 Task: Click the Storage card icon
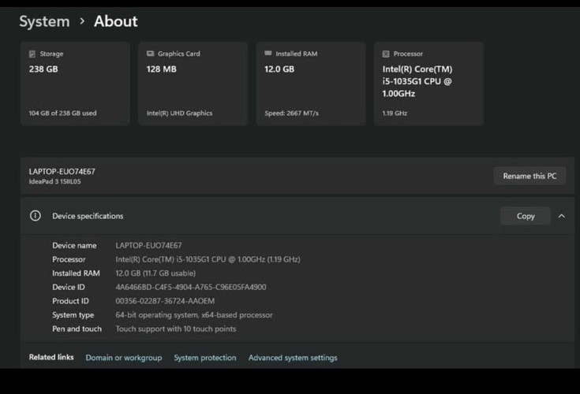click(x=32, y=54)
